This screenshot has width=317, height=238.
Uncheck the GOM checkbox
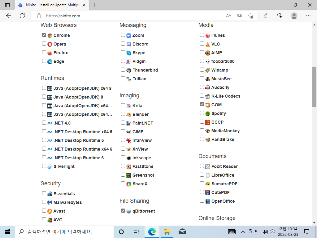click(202, 104)
